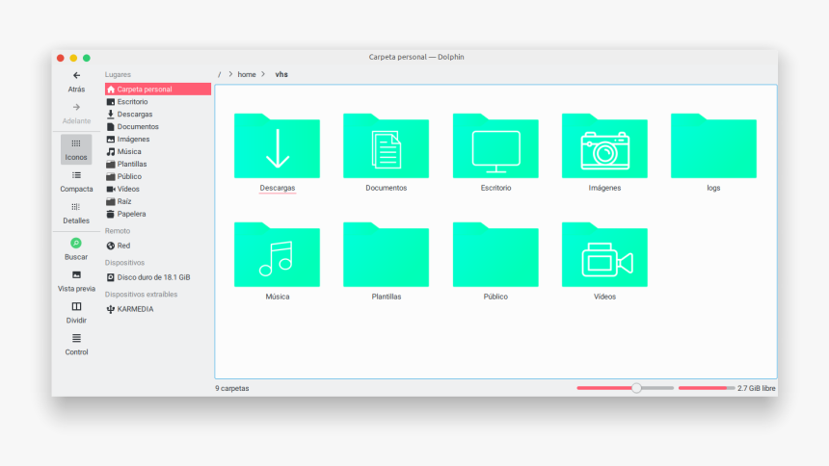Switch to Iconos view mode

(x=76, y=149)
